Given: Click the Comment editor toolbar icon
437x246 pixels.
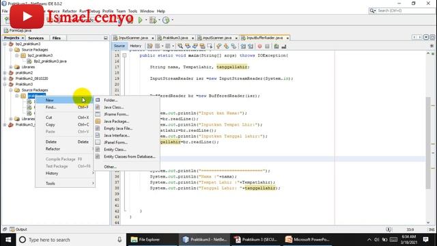Looking at the screenshot, I should [276, 46].
